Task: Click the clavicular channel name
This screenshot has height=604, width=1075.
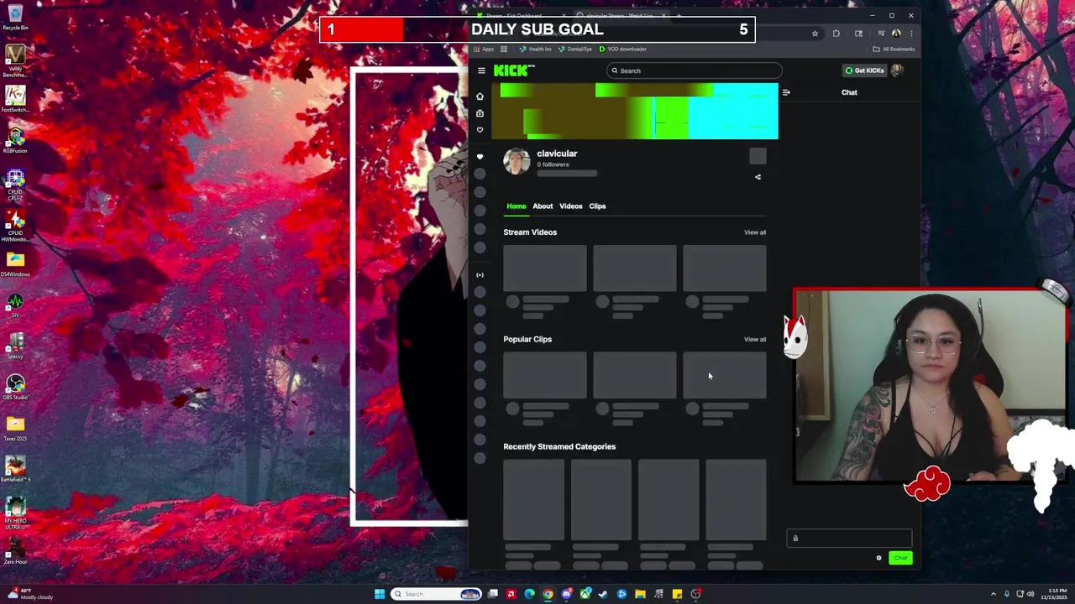Action: (x=557, y=154)
